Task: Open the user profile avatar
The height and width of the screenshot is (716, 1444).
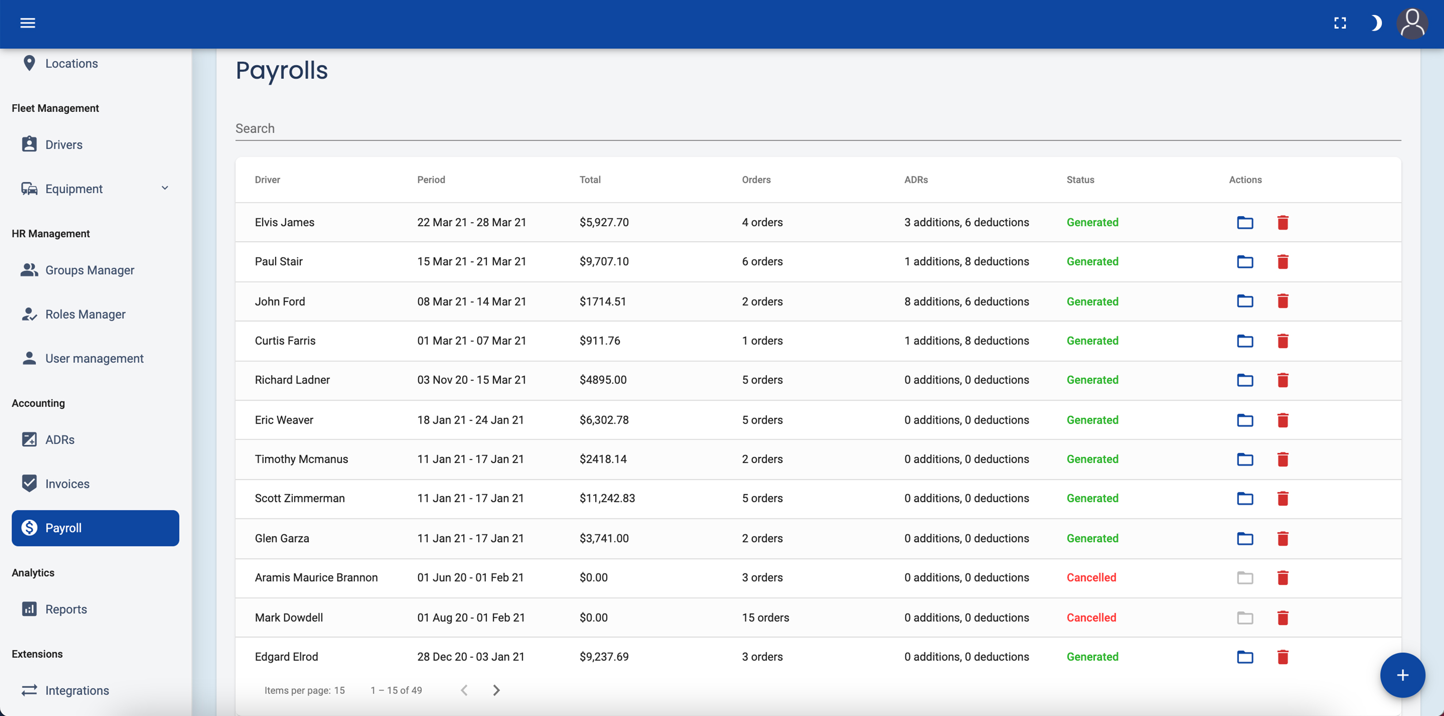Action: tap(1411, 24)
